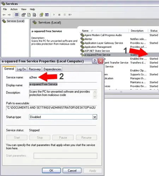Click the Start Service play icon
This screenshot has height=176, width=159.
[x=54, y=15]
